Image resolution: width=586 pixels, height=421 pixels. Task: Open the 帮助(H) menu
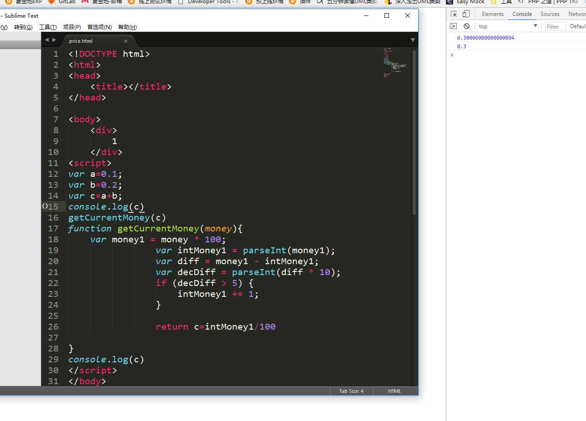click(x=127, y=27)
